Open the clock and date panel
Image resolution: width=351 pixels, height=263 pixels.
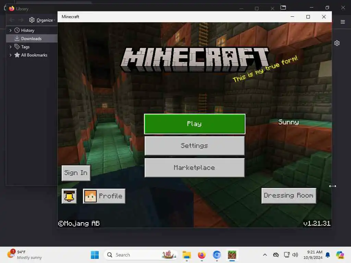click(313, 255)
